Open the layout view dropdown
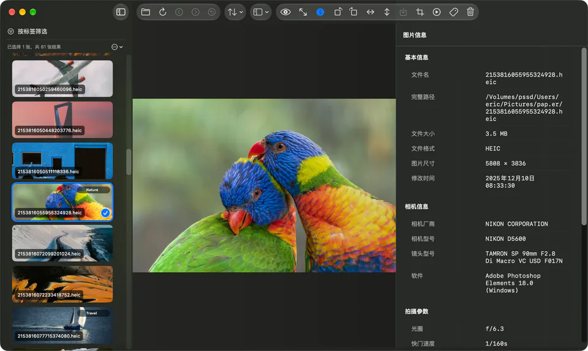This screenshot has height=351, width=588. click(x=261, y=12)
